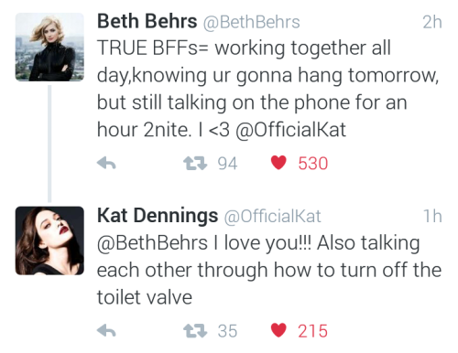The image size is (458, 353).
Task: Visit the @BethBehrs handle beside her name
Action: point(252,22)
